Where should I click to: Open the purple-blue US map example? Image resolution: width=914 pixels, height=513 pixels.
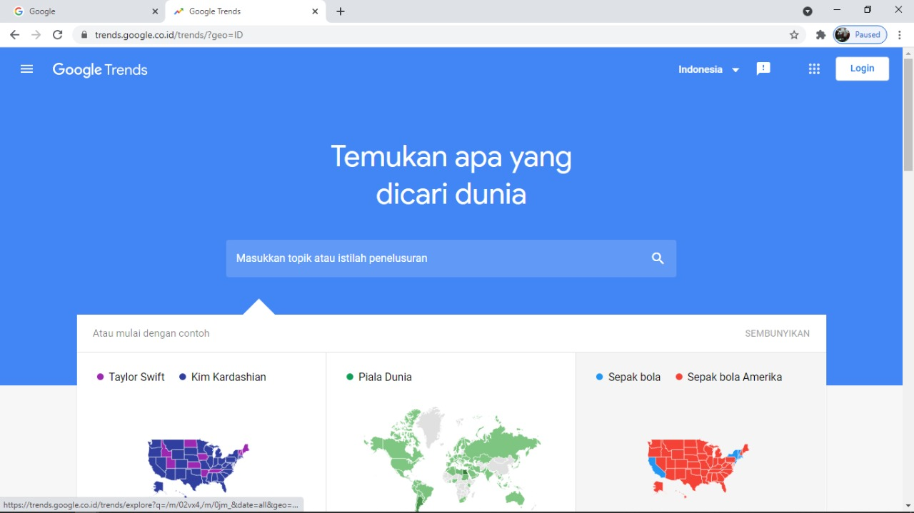click(x=199, y=467)
